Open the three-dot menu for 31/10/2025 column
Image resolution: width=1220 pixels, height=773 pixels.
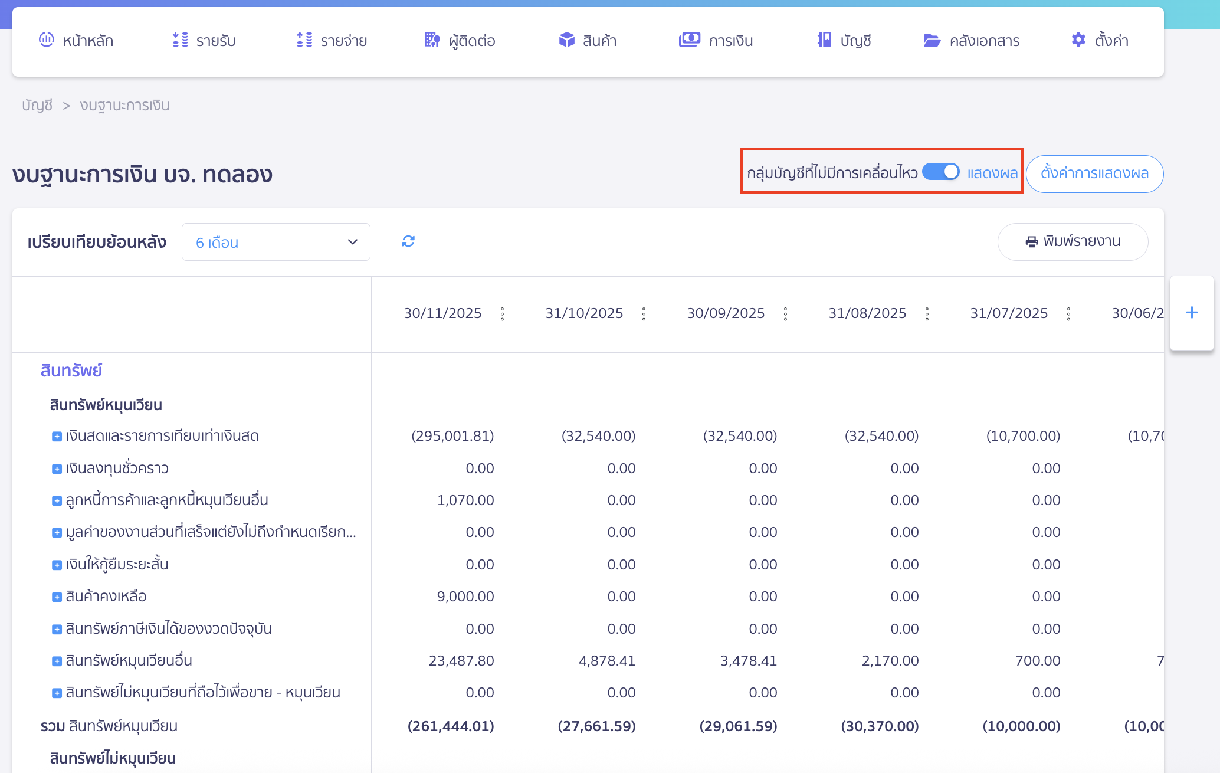pos(644,314)
